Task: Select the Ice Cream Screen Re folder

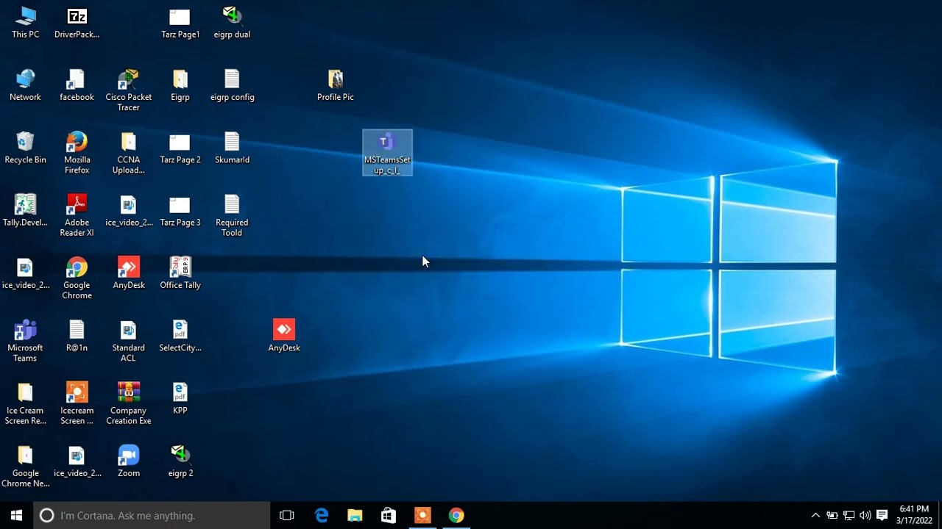Action: pyautogui.click(x=25, y=404)
